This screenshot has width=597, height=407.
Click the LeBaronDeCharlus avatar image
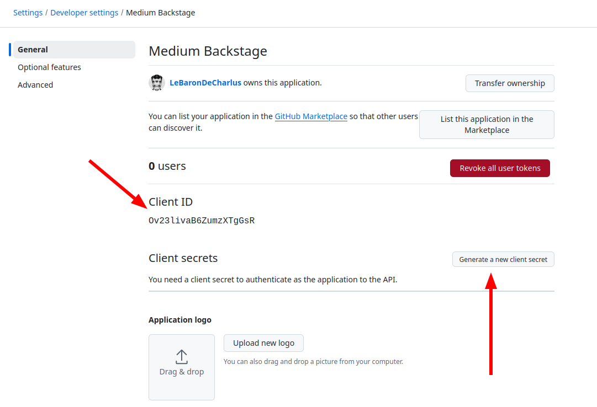156,83
